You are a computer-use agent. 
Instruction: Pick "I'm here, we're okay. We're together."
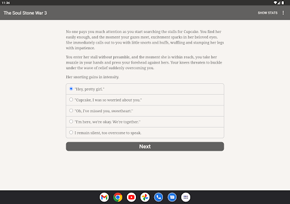[x=145, y=122]
